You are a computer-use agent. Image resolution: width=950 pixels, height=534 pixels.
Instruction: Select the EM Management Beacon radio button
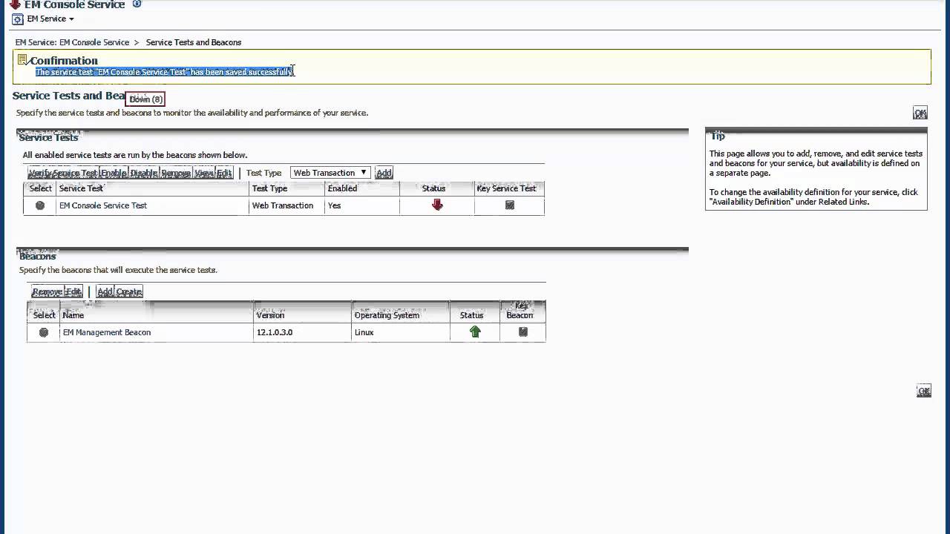[x=44, y=332]
